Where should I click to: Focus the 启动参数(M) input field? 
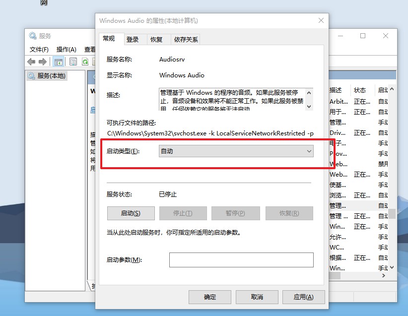241,260
